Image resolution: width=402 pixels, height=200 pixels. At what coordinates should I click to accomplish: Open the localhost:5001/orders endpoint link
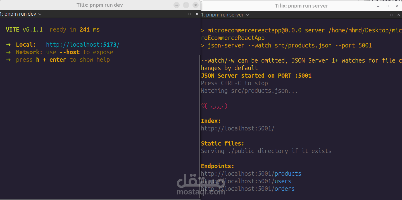248,189
